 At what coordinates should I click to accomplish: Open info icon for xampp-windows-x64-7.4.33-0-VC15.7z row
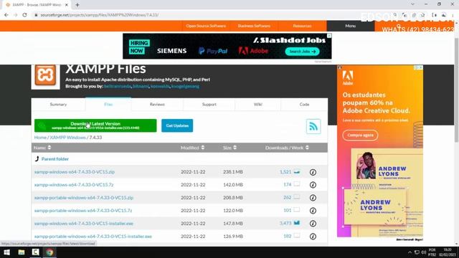[x=313, y=185]
